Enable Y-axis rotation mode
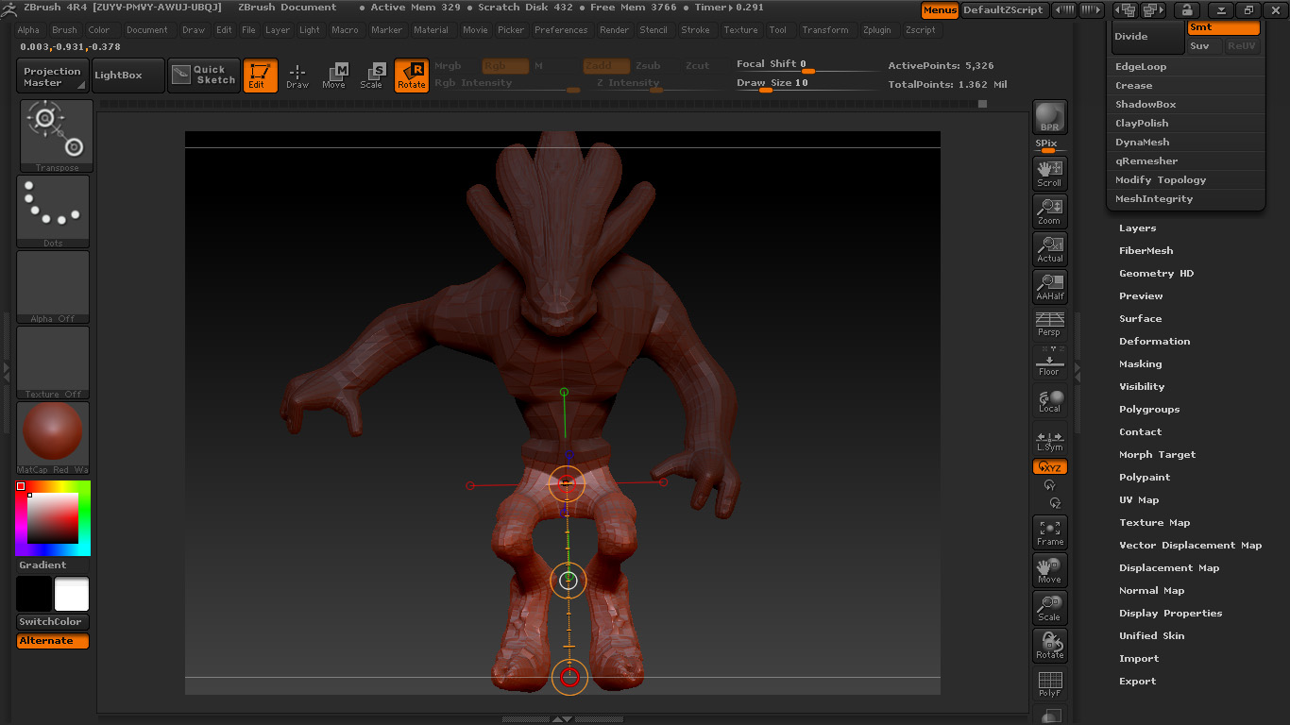The width and height of the screenshot is (1290, 725). [1049, 485]
